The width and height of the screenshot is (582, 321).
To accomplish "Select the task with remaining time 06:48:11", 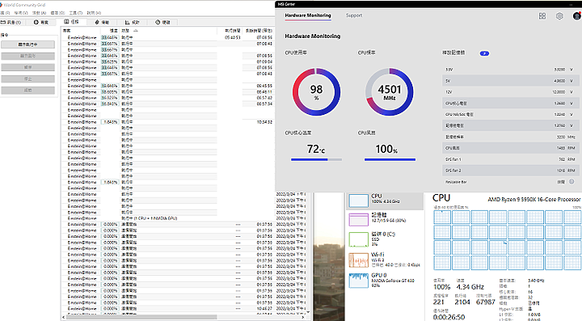I will pos(167,91).
